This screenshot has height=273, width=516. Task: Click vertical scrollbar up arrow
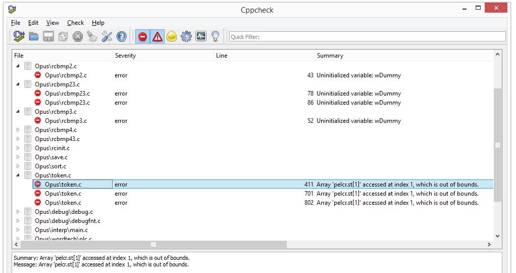click(x=498, y=55)
